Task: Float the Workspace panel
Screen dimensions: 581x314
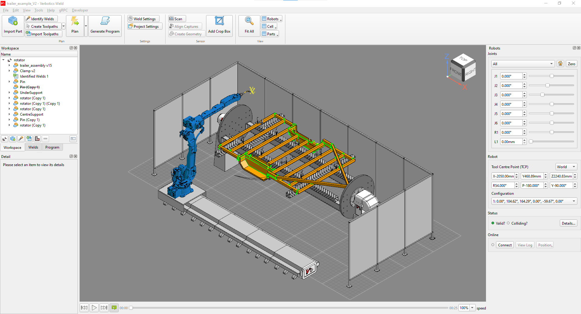Action: [x=71, y=48]
